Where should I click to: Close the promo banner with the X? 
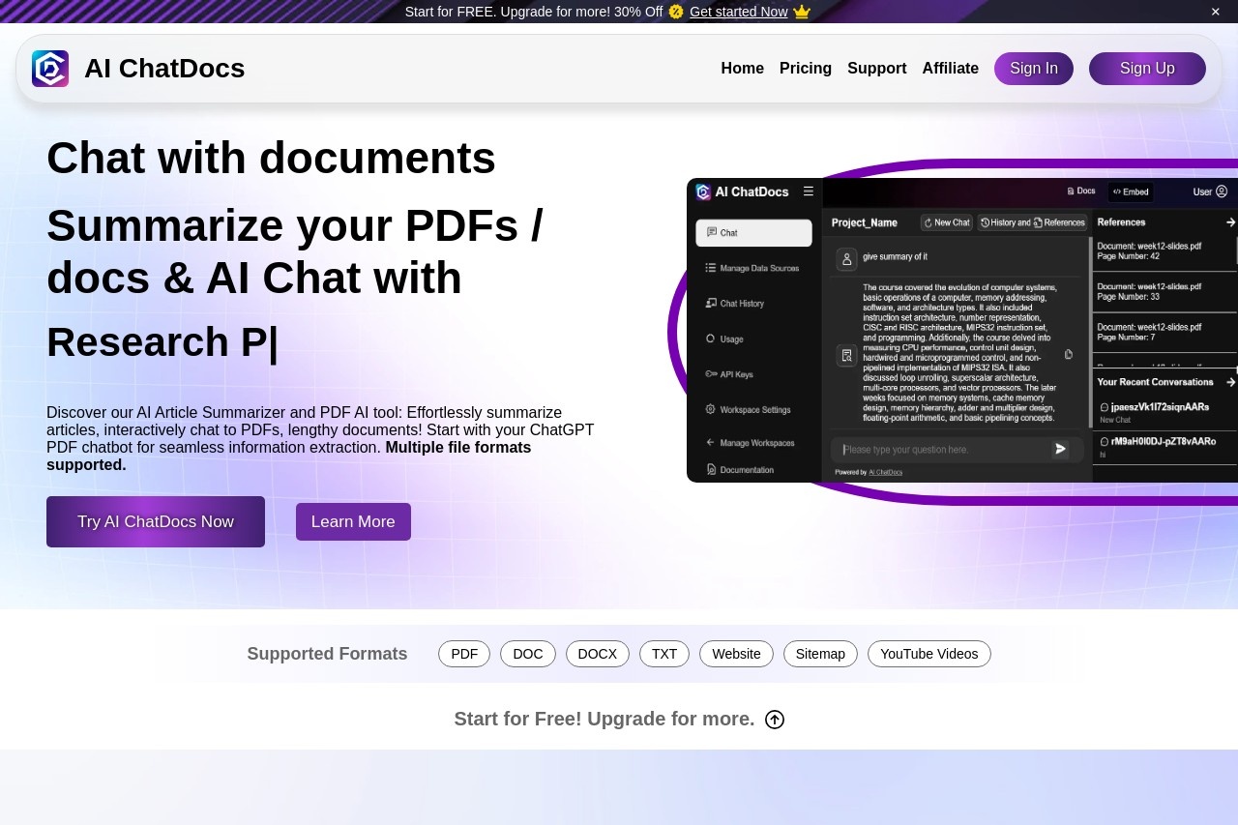coord(1216,12)
